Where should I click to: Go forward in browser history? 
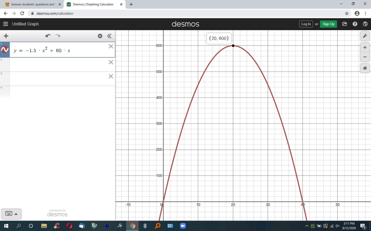(14, 13)
